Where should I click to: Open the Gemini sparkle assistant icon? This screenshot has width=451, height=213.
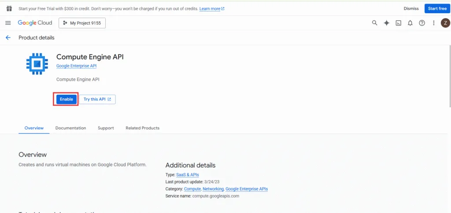(x=387, y=23)
